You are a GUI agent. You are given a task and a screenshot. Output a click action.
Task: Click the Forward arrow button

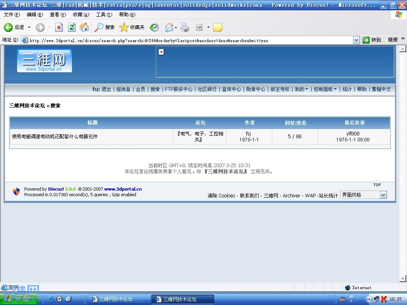(x=40, y=27)
